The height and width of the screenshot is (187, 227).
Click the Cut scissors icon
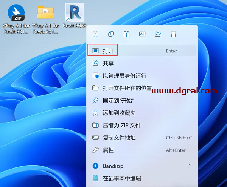[x=95, y=34]
